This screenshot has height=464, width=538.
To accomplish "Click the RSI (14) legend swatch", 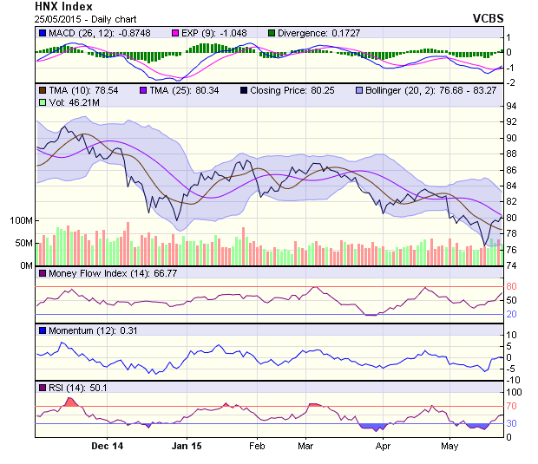I will click(43, 387).
